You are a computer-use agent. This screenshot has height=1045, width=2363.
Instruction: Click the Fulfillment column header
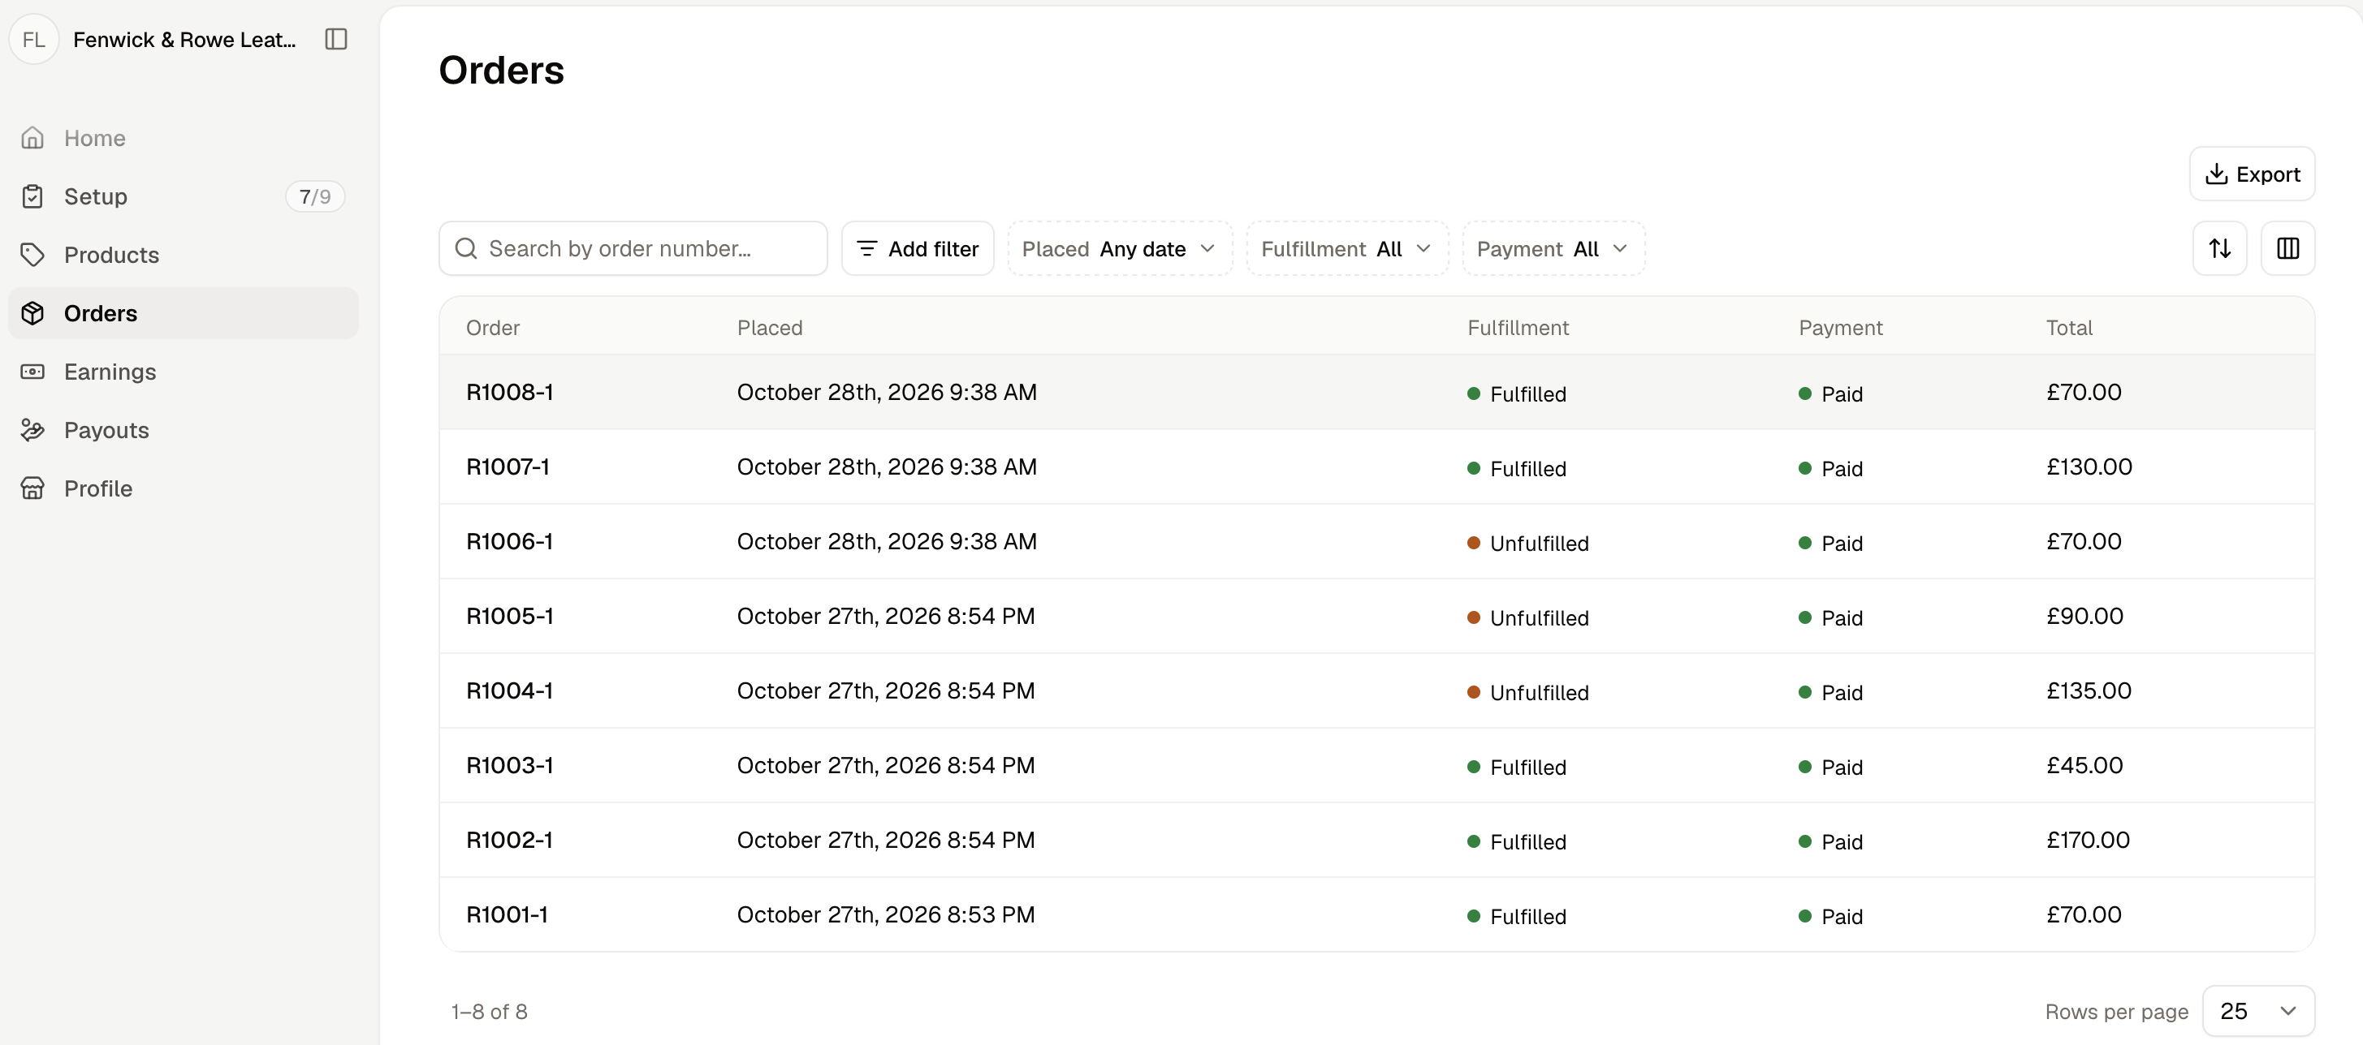click(1518, 327)
